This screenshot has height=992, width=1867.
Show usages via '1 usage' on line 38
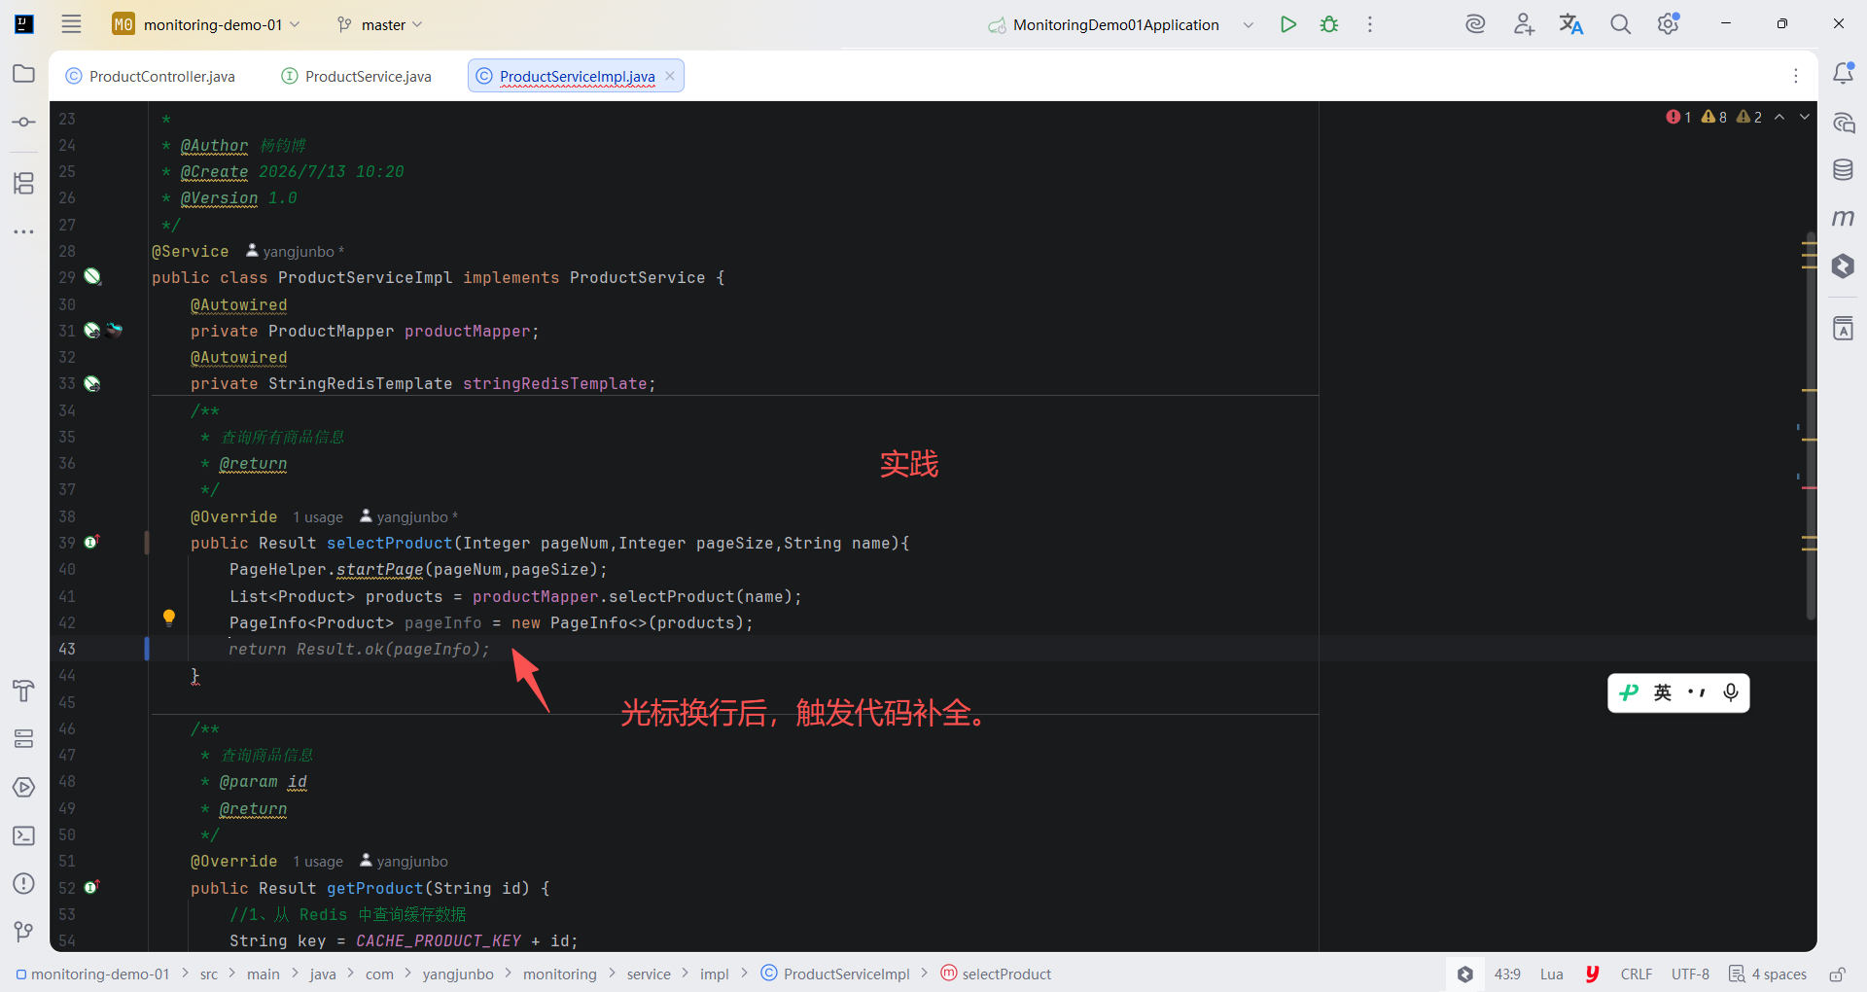[x=318, y=516]
